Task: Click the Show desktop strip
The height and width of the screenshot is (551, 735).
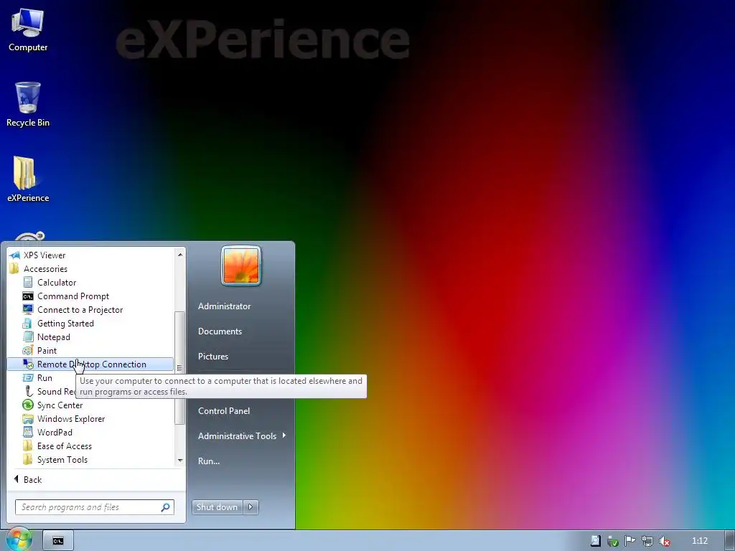Action: point(730,541)
